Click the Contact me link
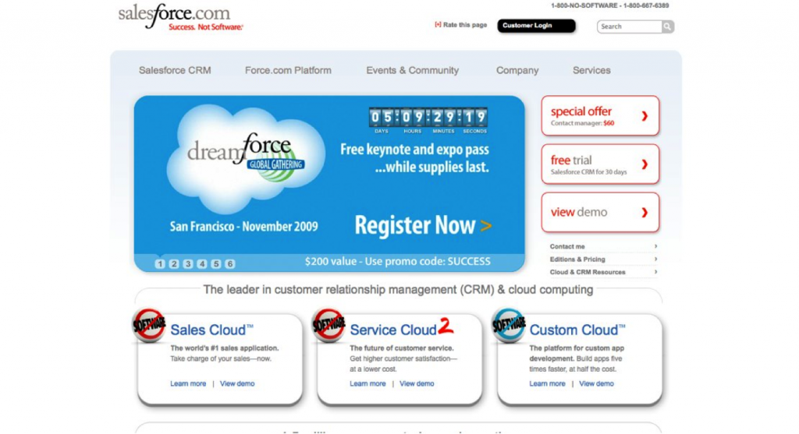 (567, 246)
